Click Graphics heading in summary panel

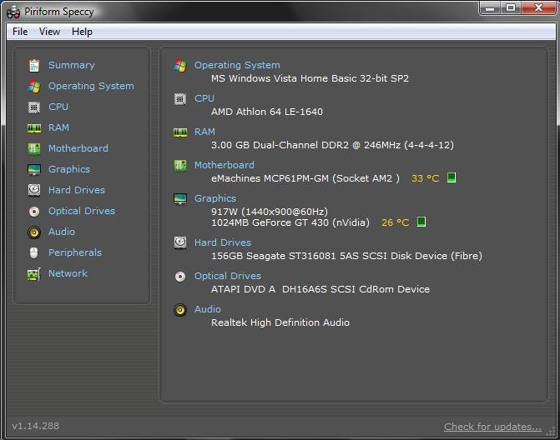215,198
